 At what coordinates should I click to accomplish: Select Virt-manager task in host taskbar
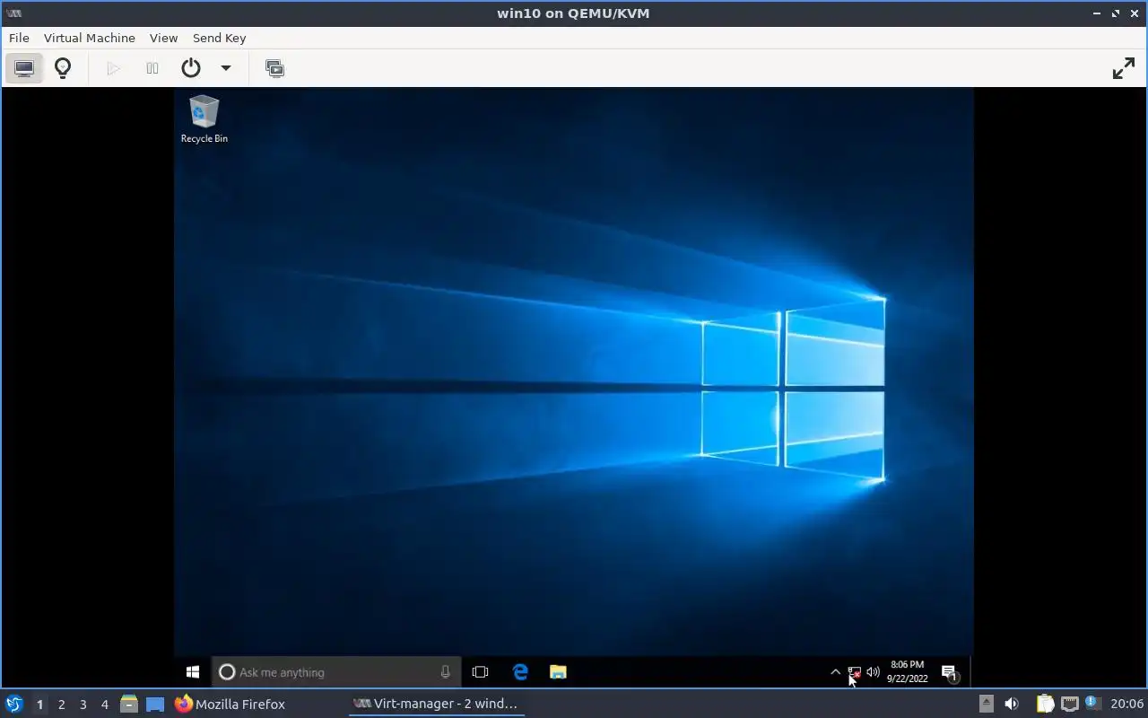tap(436, 705)
